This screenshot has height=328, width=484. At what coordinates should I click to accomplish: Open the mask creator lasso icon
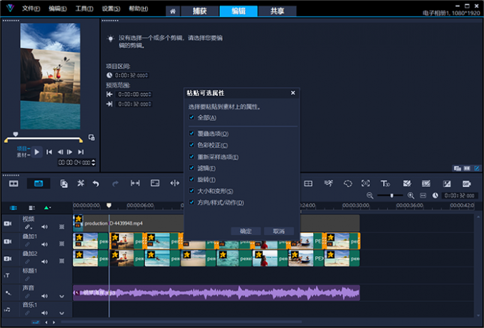point(348,184)
